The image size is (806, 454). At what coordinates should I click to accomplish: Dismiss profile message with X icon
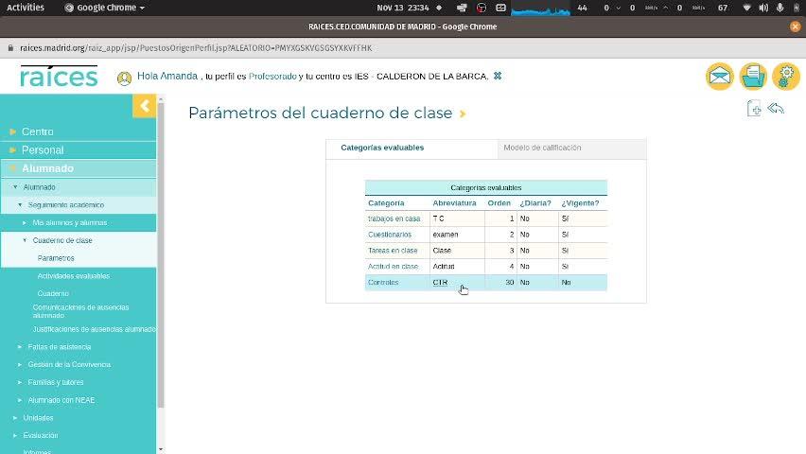coord(498,76)
